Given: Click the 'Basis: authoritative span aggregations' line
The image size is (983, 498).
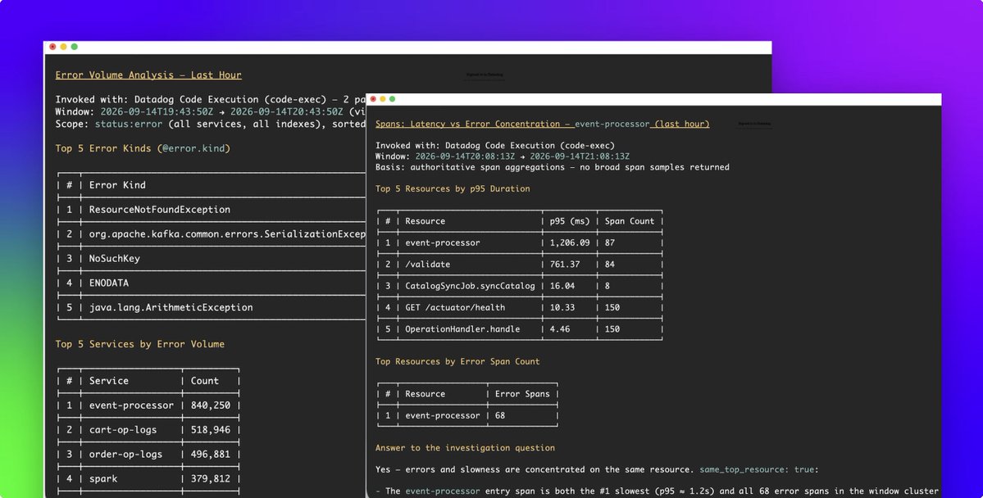Looking at the screenshot, I should coord(552,167).
